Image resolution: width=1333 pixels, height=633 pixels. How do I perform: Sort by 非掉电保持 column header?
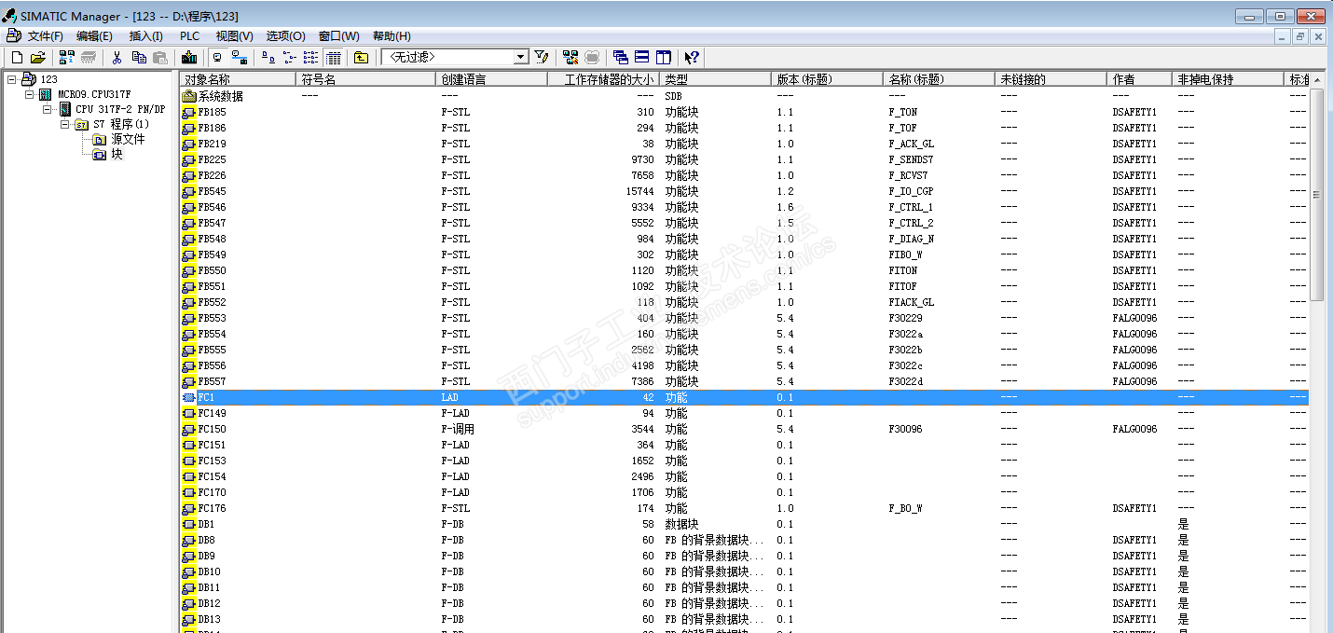1229,79
